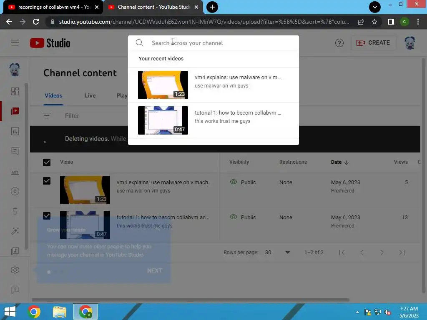Go to next page of results
This screenshot has height=320, width=427.
click(x=382, y=252)
